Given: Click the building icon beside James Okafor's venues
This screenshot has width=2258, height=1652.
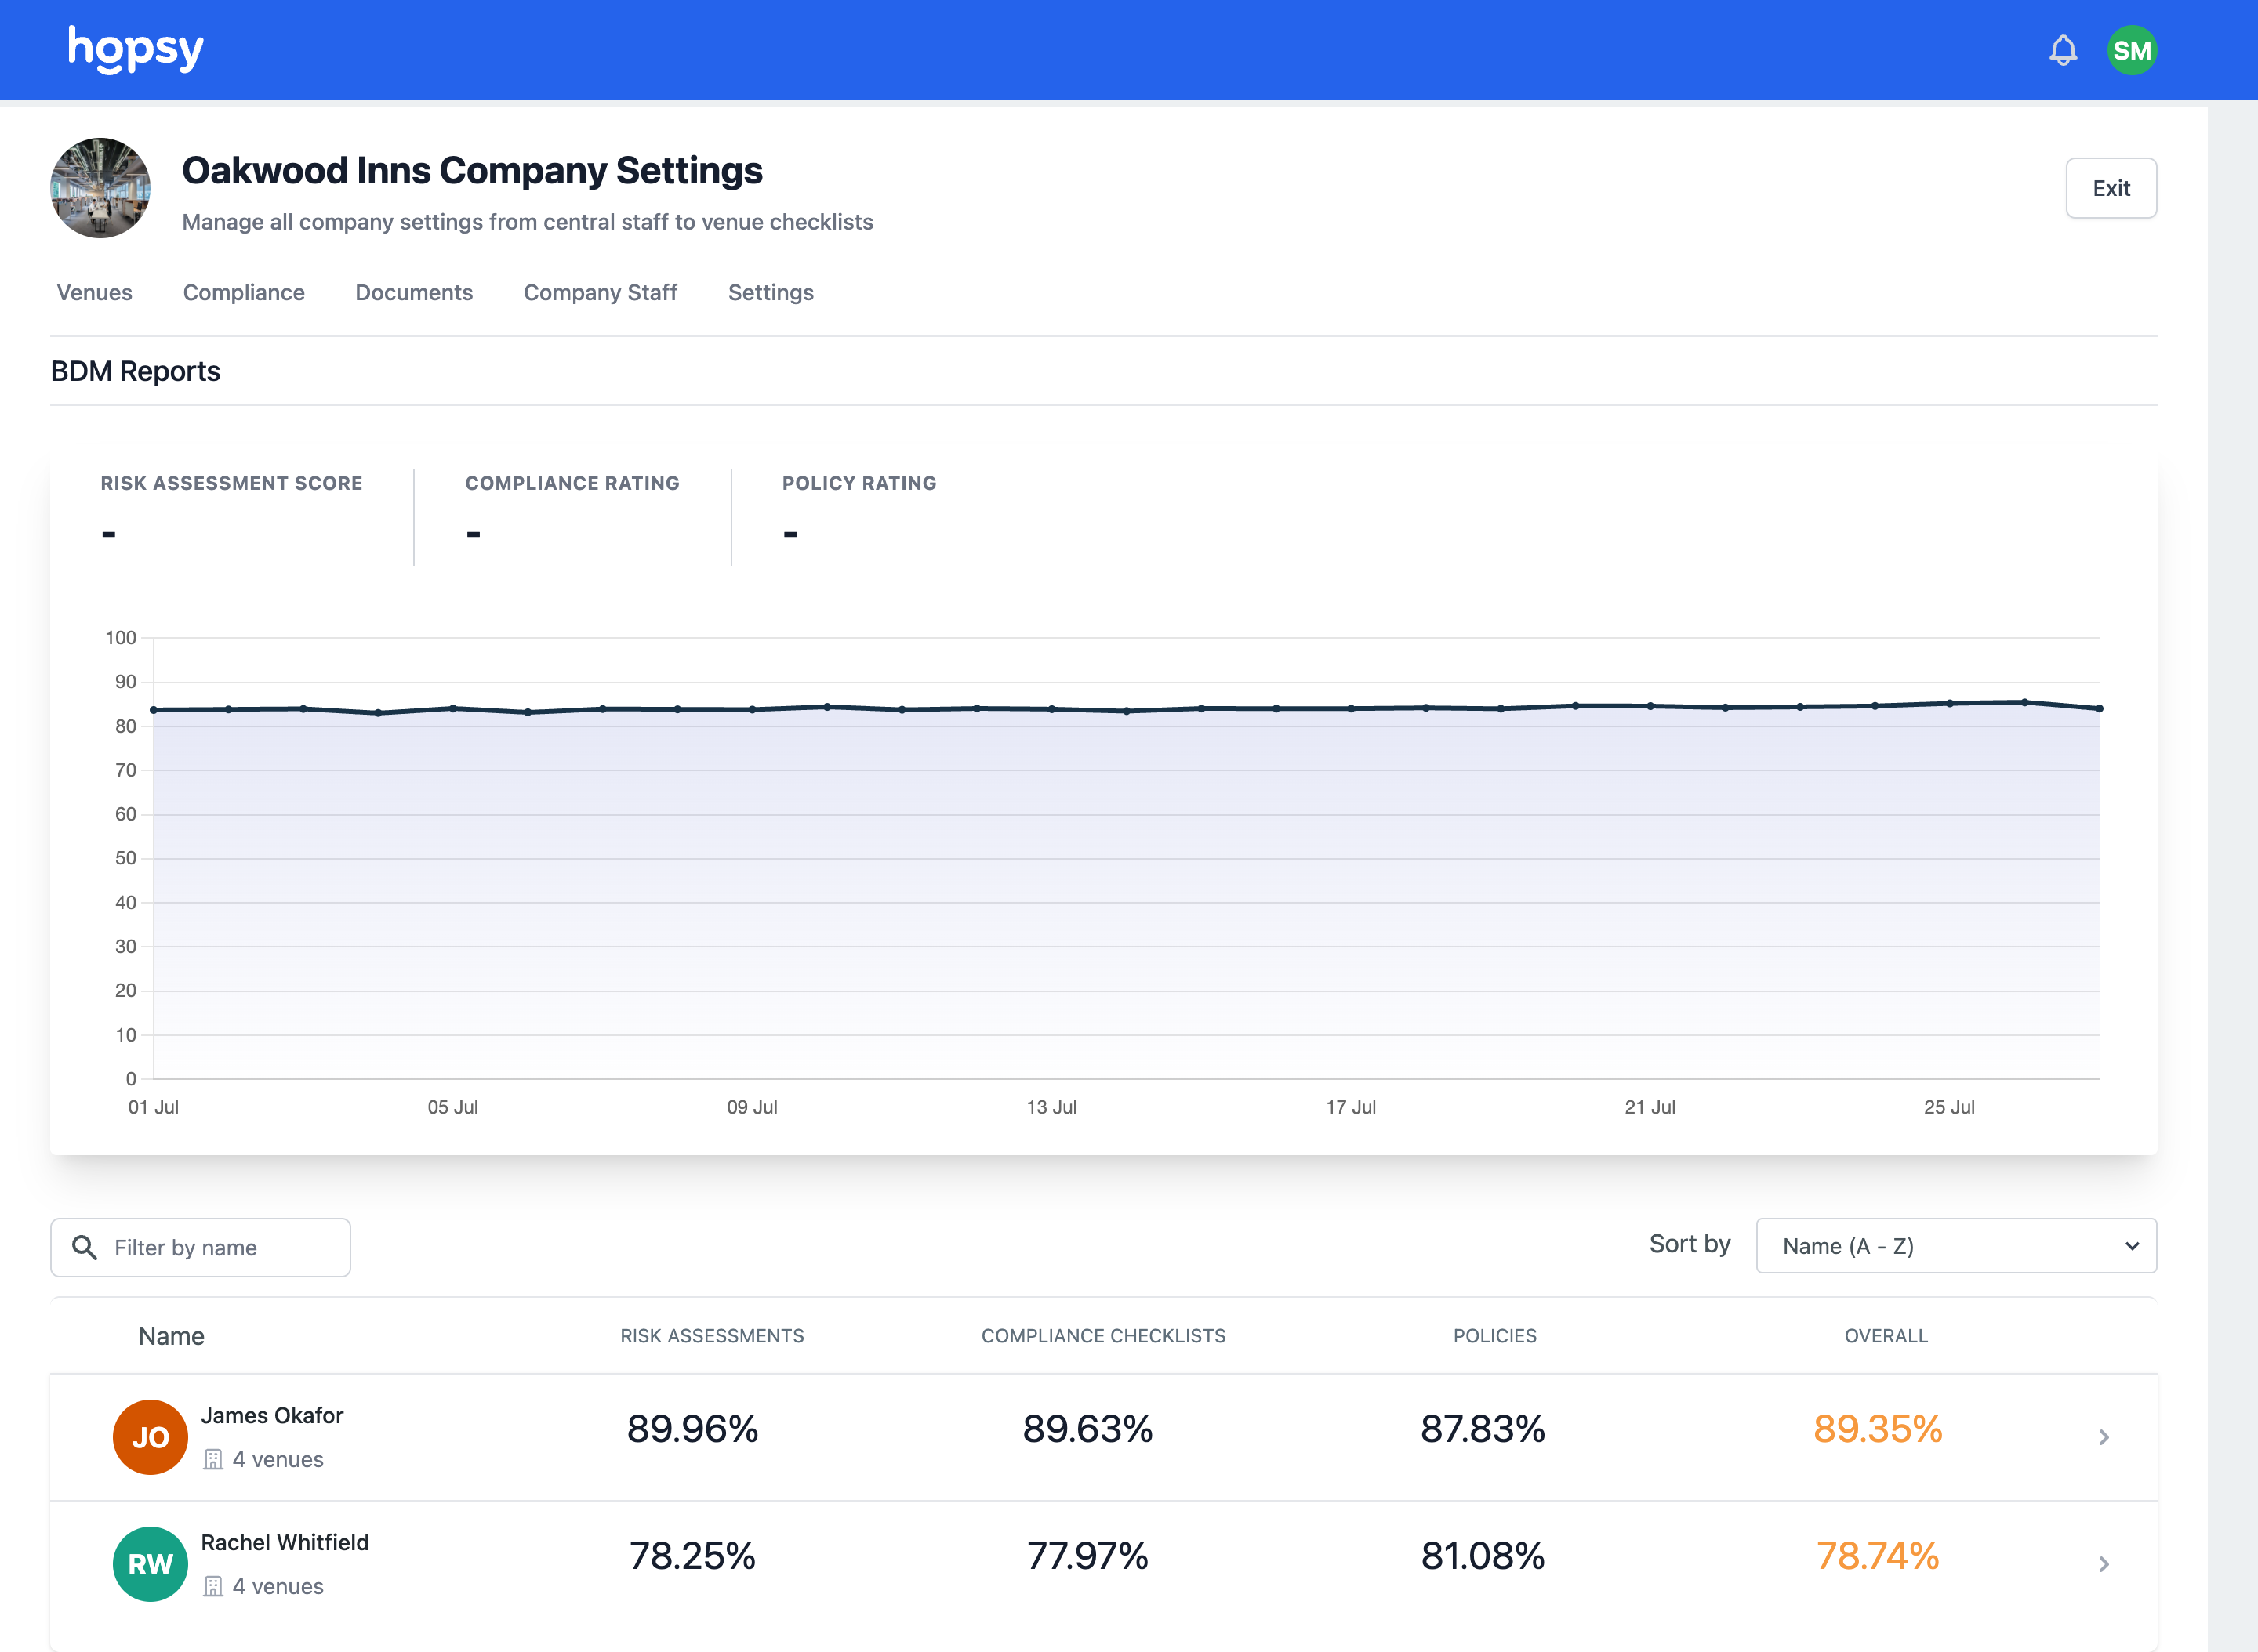Looking at the screenshot, I should 213,1459.
